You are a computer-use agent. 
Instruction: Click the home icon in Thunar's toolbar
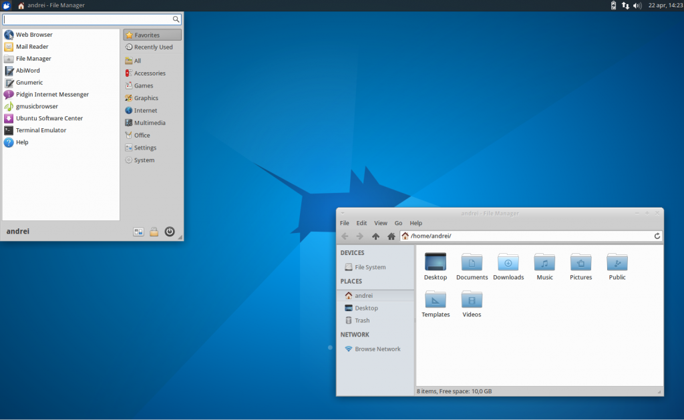[x=389, y=236]
